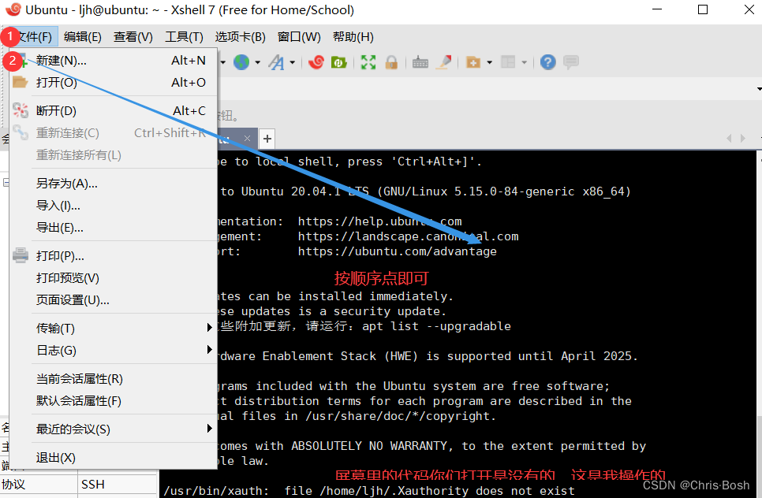This screenshot has width=762, height=498.
Task: Click the Xshell app logo in title bar
Action: (x=13, y=9)
